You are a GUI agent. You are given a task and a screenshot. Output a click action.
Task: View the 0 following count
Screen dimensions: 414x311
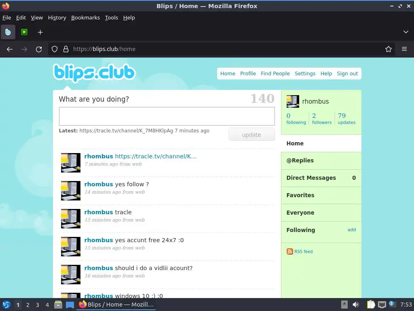coord(296,119)
